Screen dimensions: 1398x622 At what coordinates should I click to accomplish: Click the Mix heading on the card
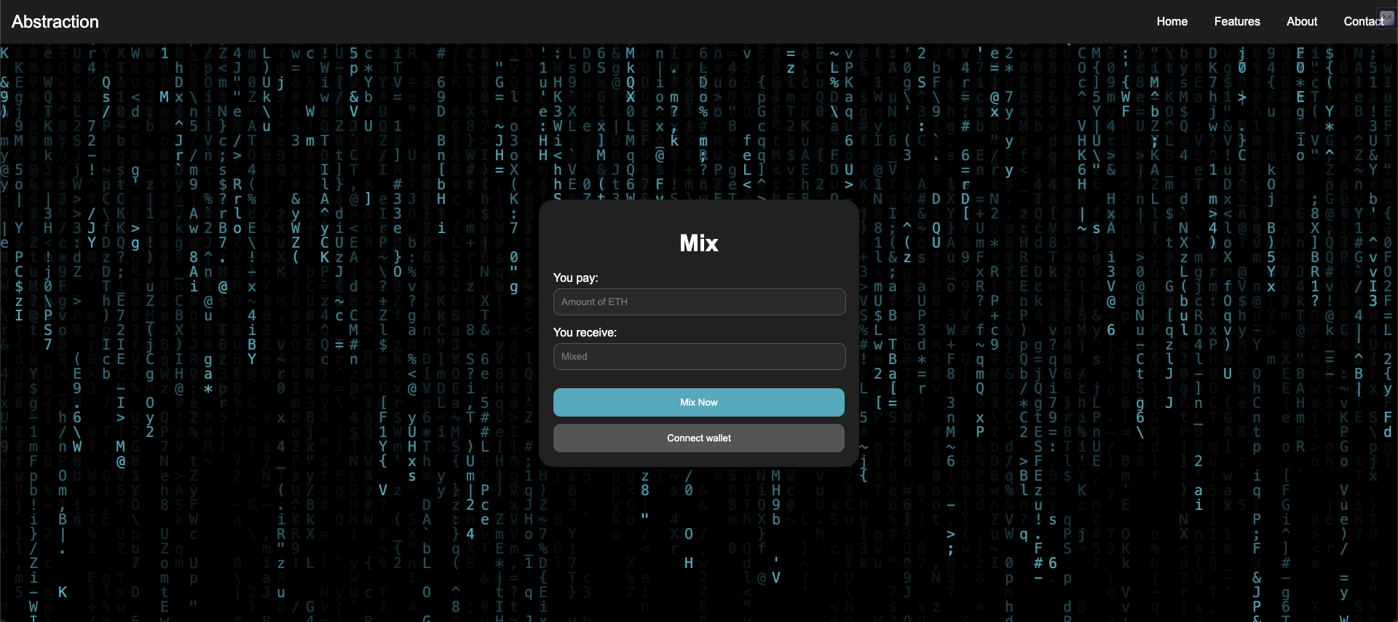699,243
